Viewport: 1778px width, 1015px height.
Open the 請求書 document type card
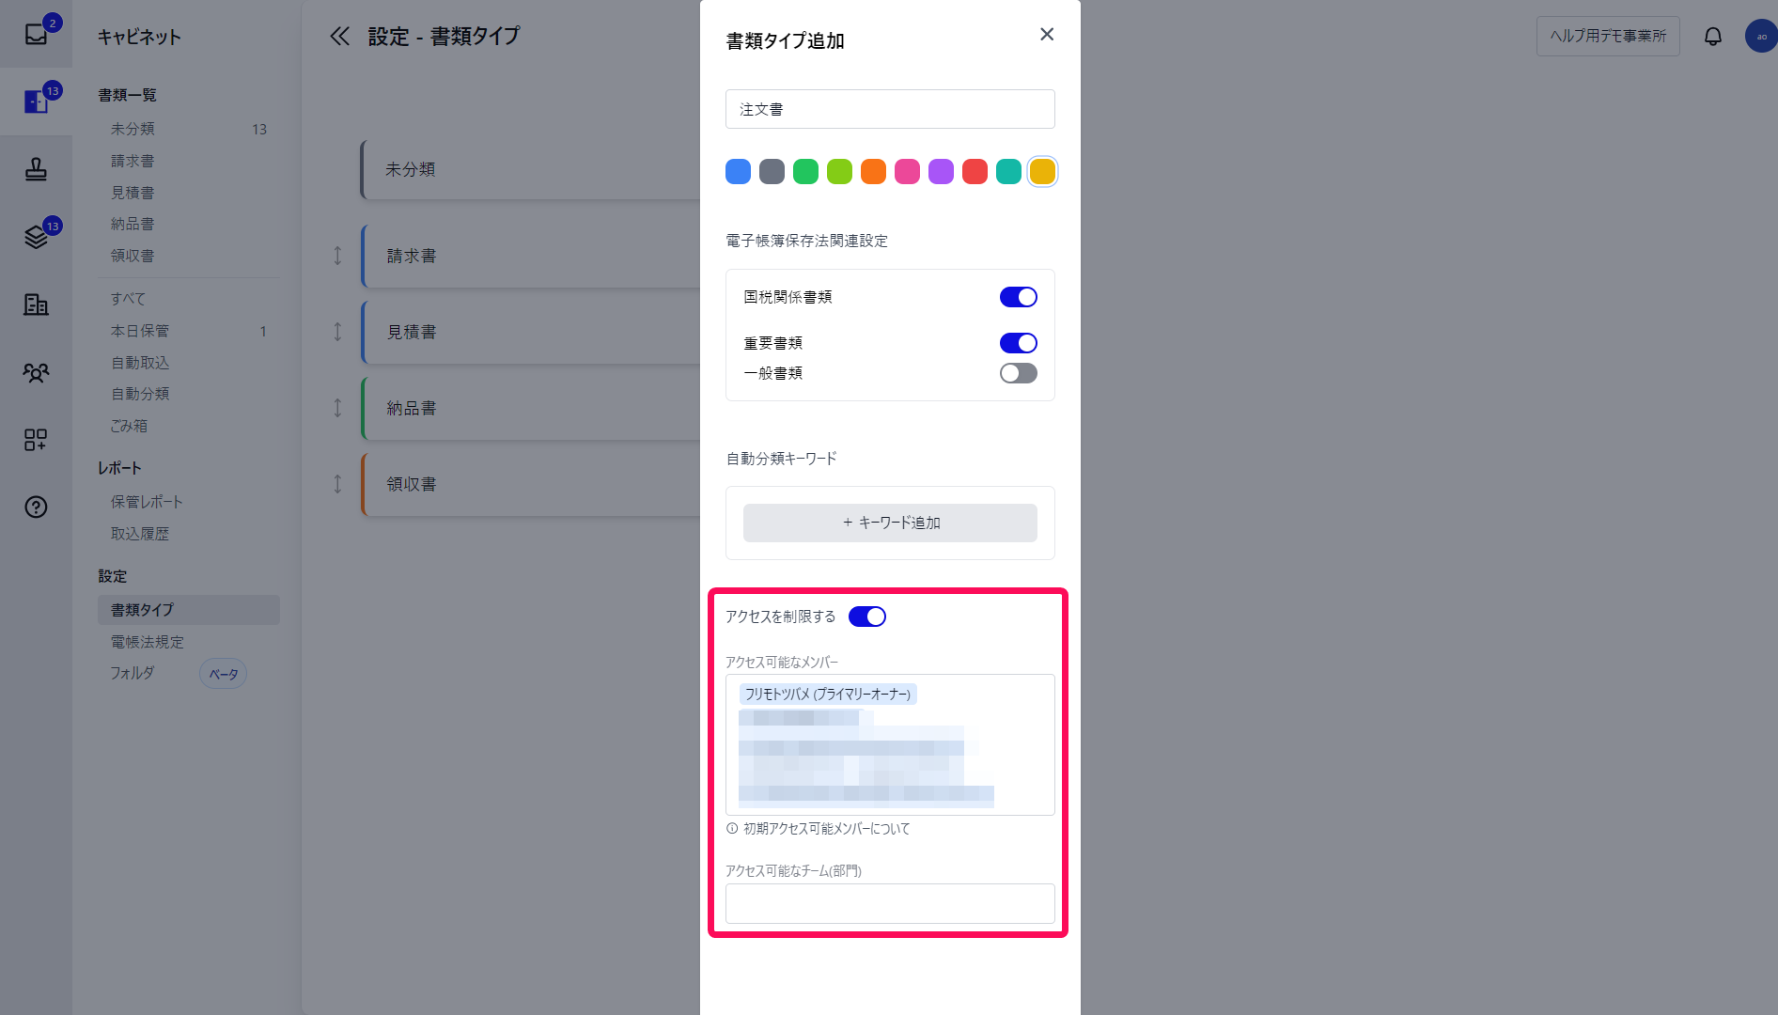(531, 256)
